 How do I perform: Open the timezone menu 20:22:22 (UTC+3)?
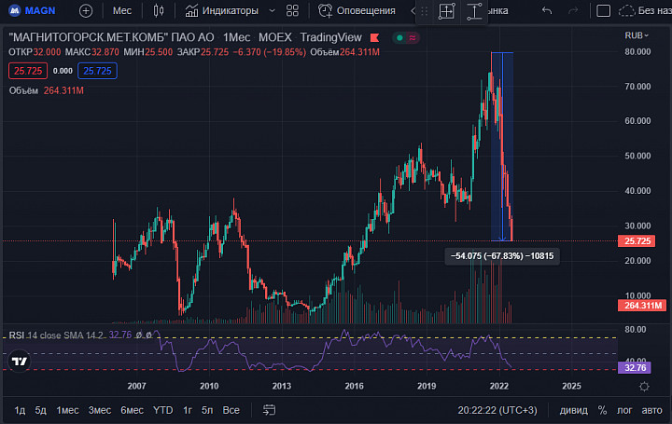point(497,410)
